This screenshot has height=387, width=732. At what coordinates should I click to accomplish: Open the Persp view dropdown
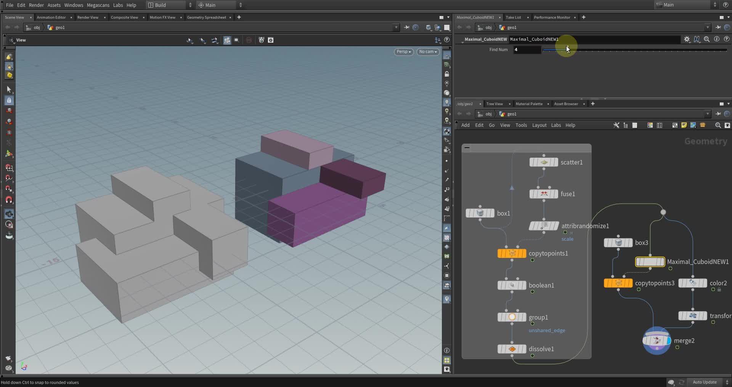pos(403,52)
